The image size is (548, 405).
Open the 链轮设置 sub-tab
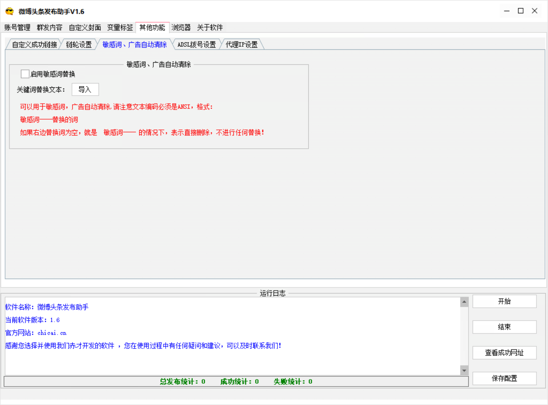(x=79, y=45)
